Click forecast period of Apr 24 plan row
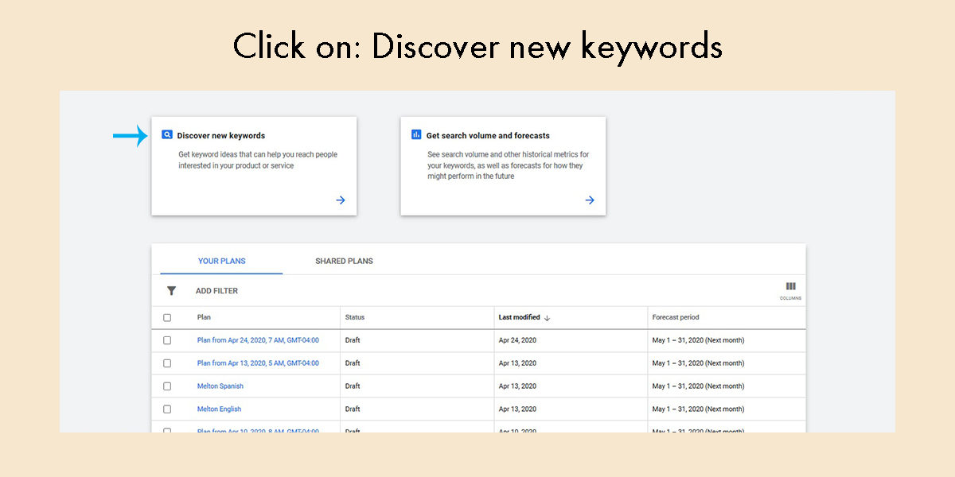955x477 pixels. coord(699,340)
